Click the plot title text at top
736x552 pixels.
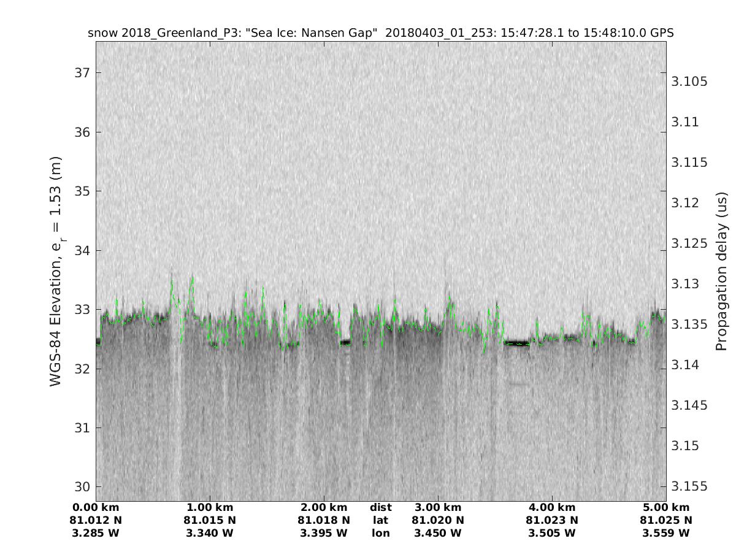pyautogui.click(x=380, y=33)
